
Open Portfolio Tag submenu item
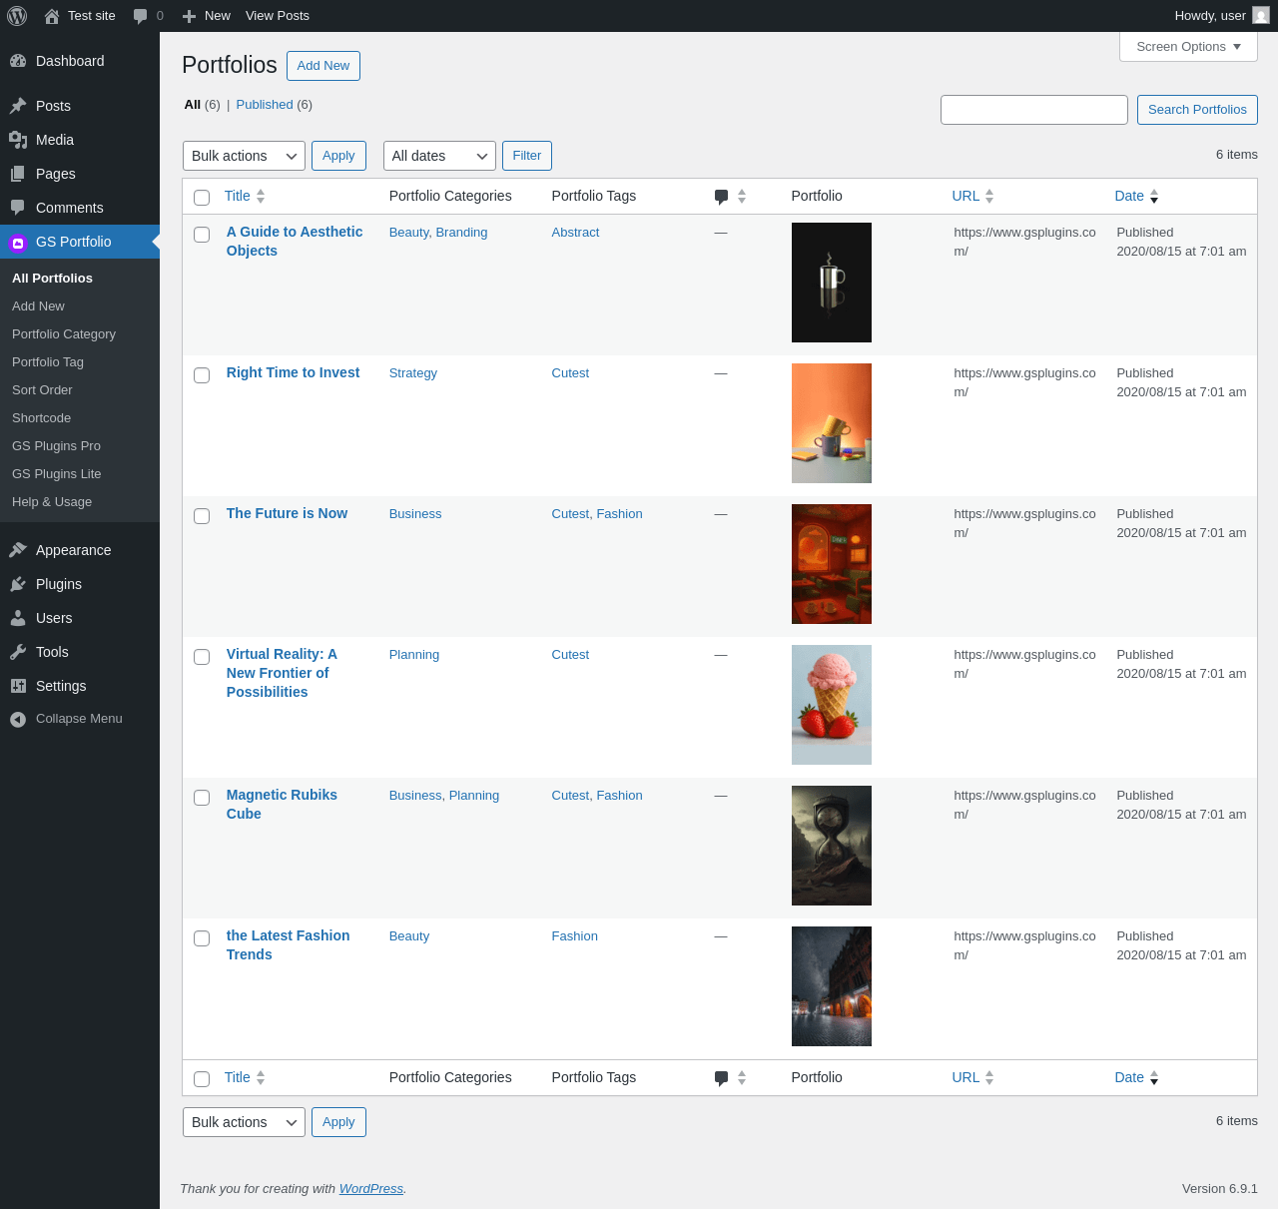48,362
